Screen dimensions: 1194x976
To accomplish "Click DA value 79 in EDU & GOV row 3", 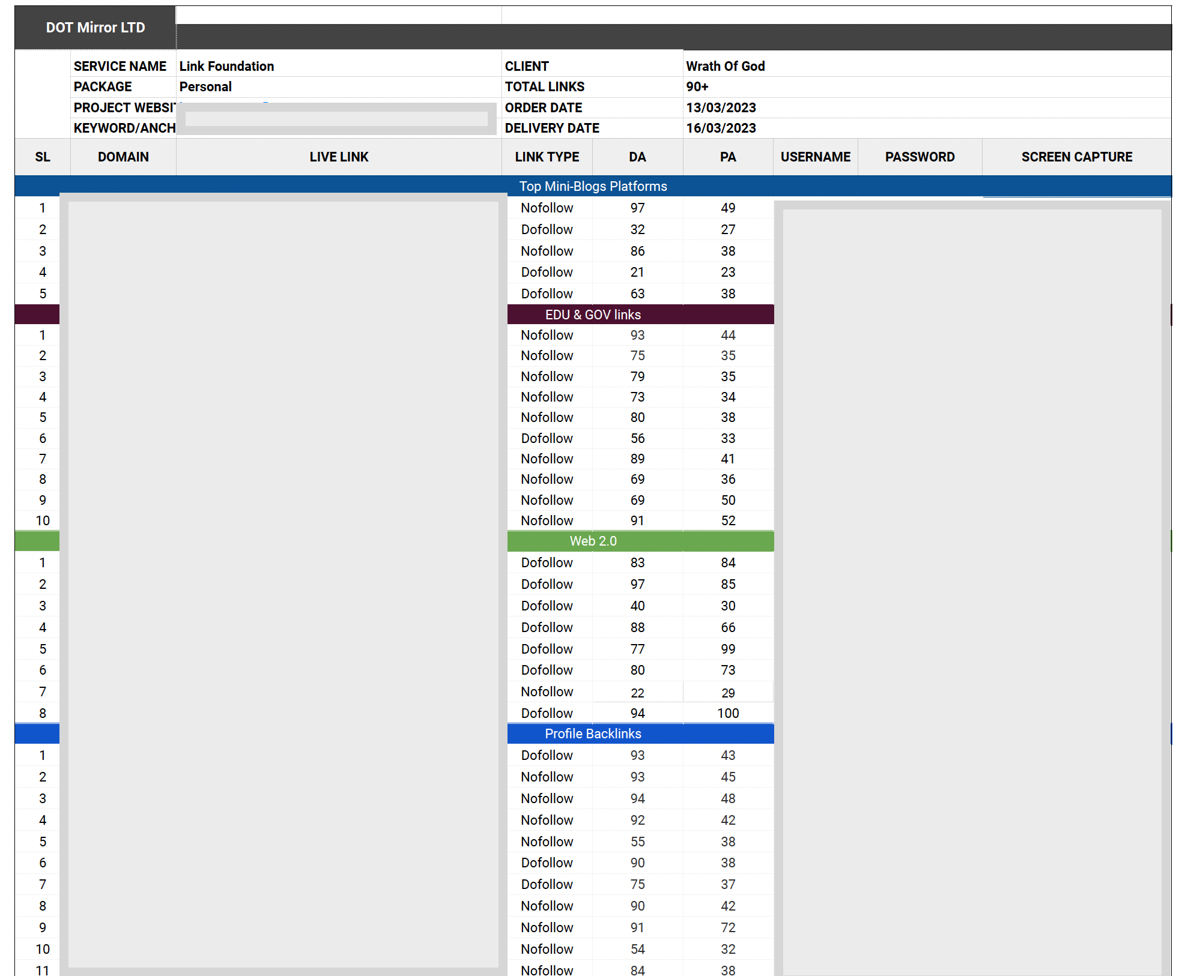I will pos(637,376).
